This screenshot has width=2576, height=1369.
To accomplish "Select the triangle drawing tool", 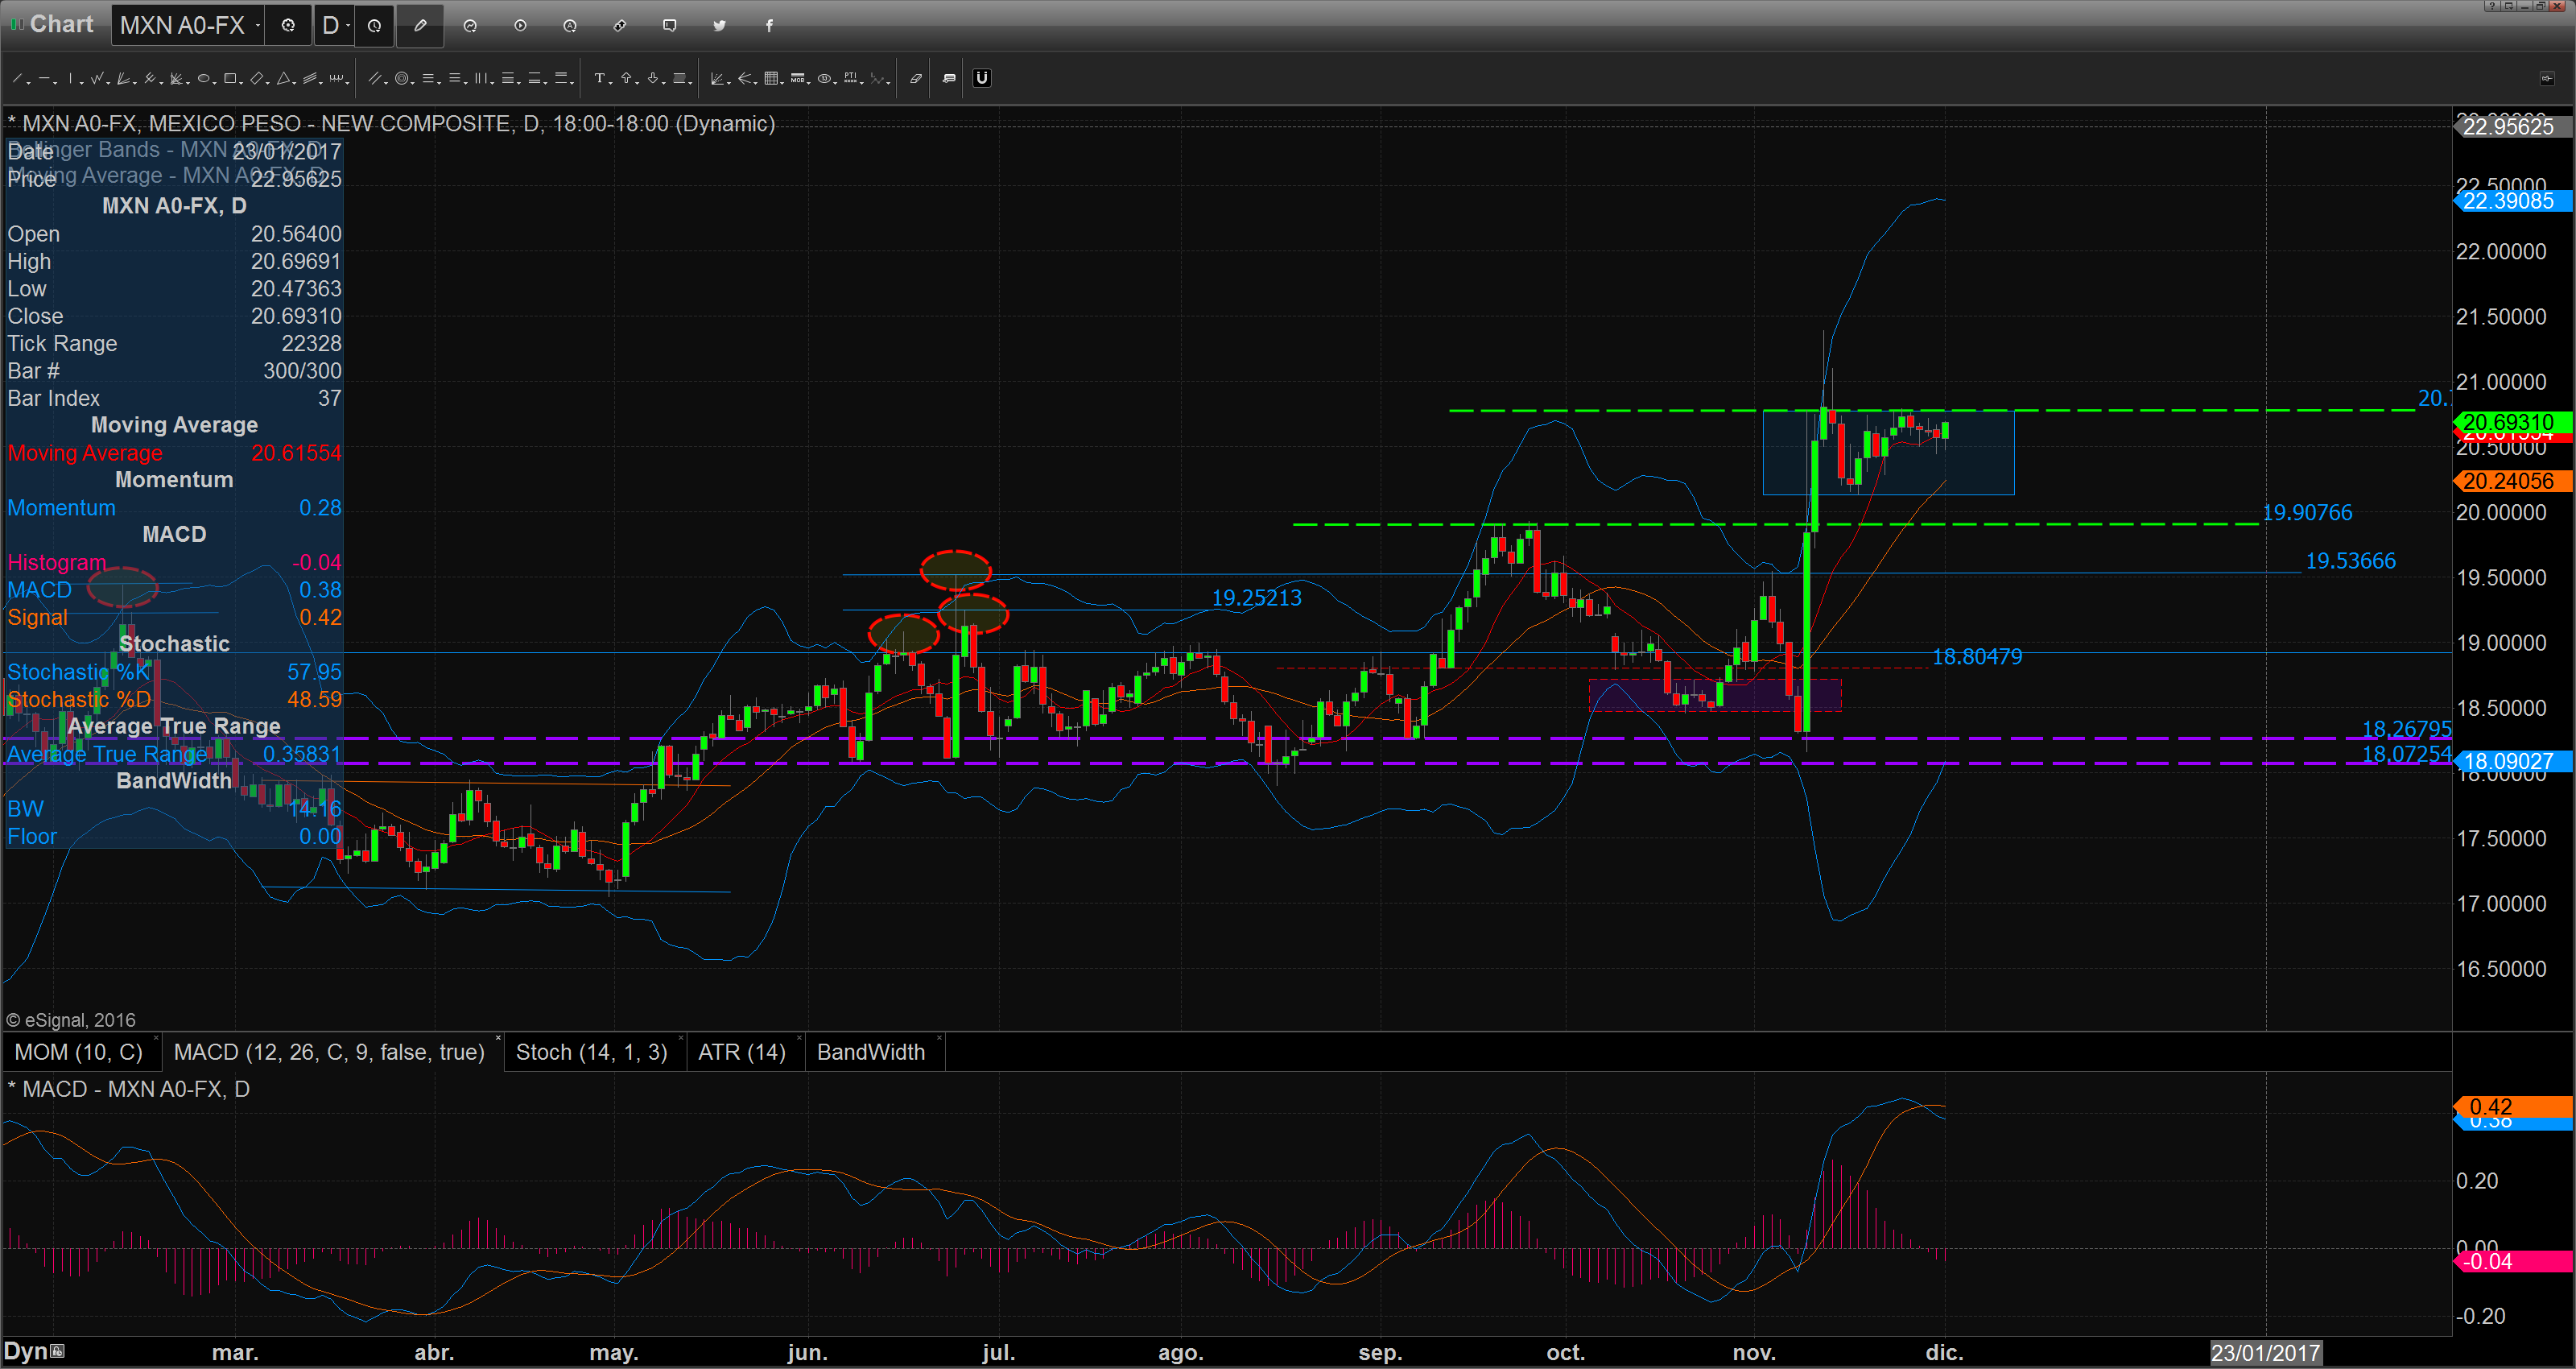I will pos(283,78).
